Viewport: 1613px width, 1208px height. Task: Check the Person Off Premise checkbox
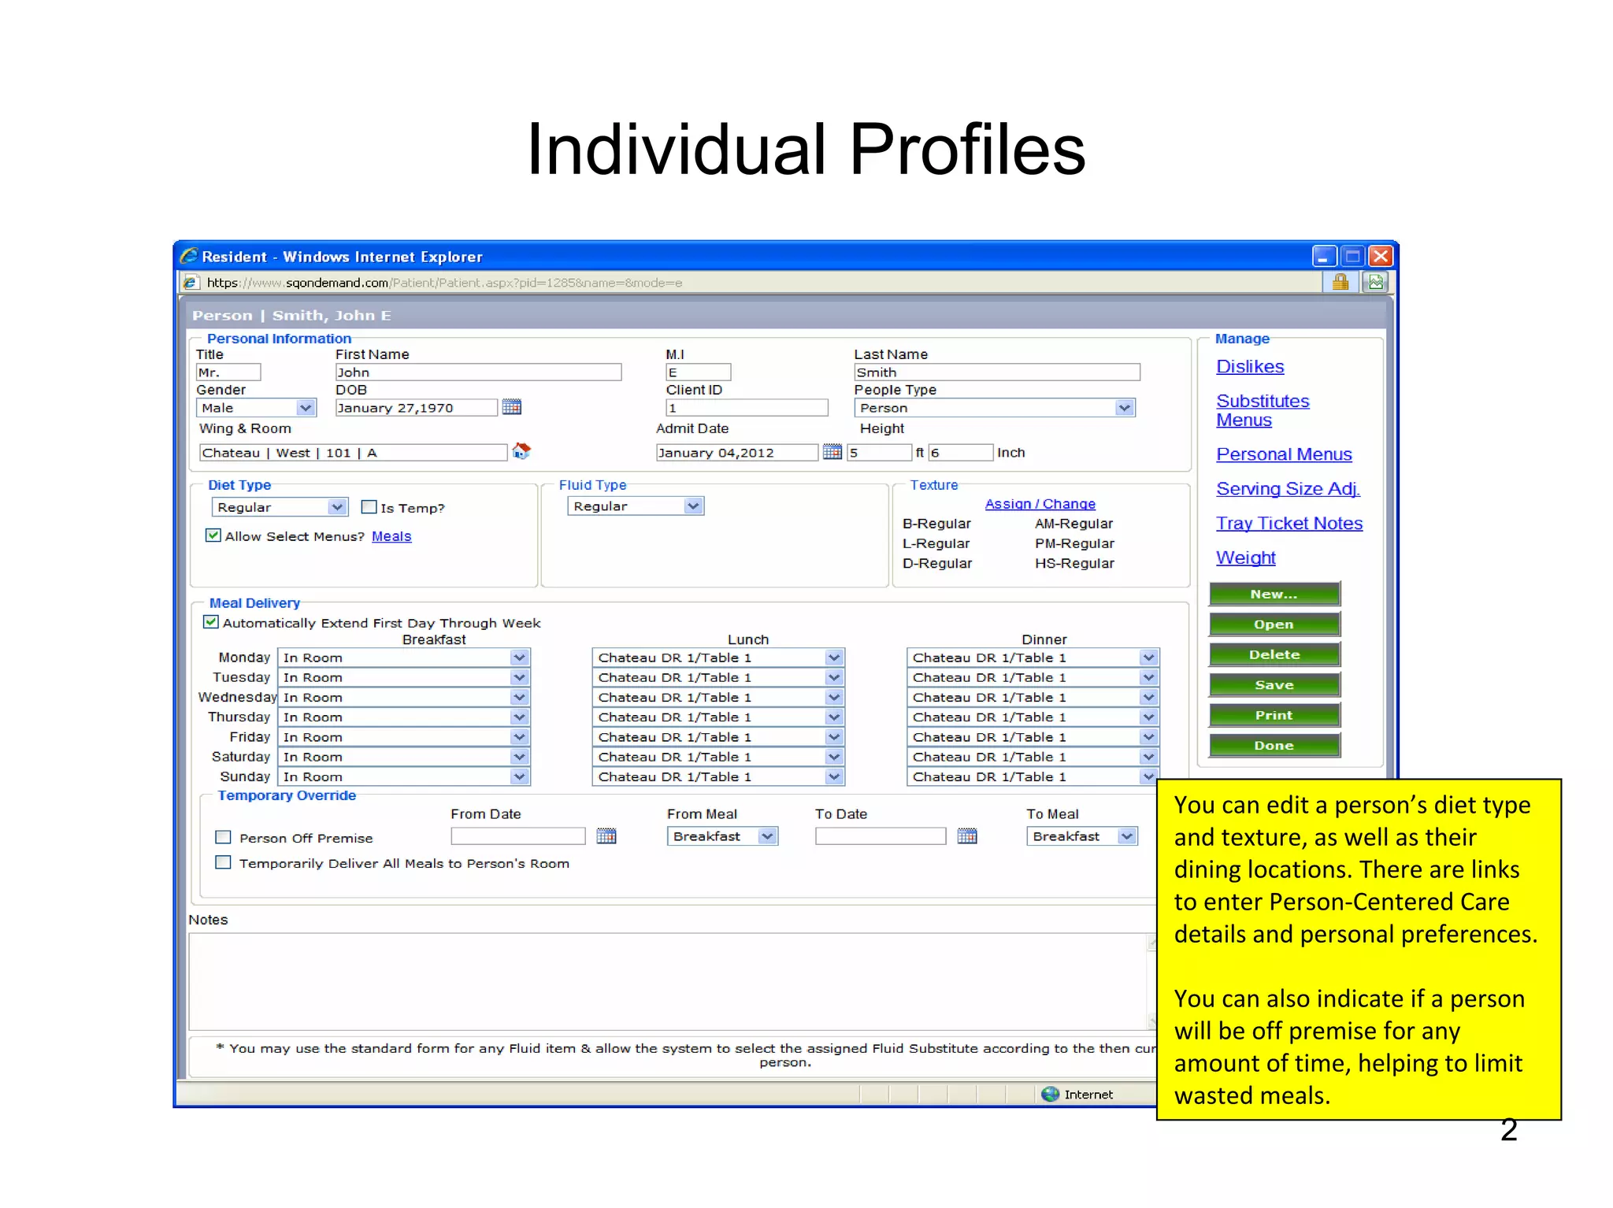click(x=224, y=837)
